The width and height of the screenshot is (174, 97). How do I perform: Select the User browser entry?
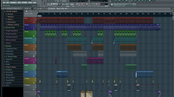[7, 86]
